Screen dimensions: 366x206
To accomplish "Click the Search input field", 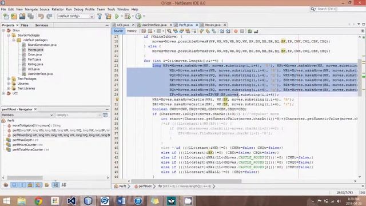I will (x=340, y=9).
